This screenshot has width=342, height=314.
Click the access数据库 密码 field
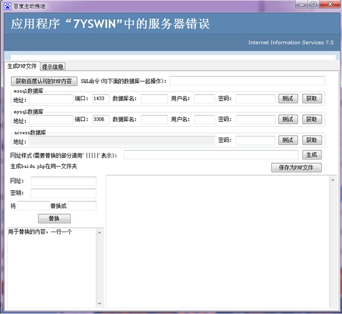[255, 141]
